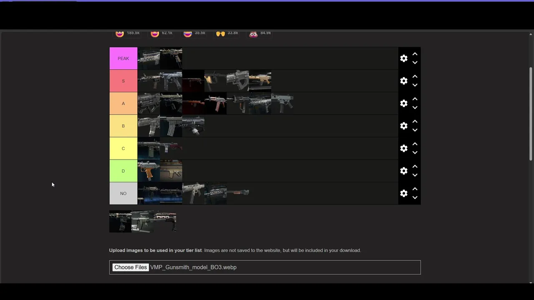534x300 pixels.
Task: Move D tier row down
Action: [415, 175]
